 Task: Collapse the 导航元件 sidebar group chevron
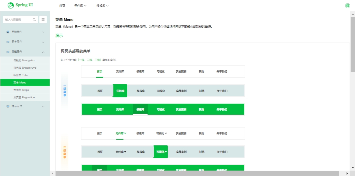coord(43,52)
